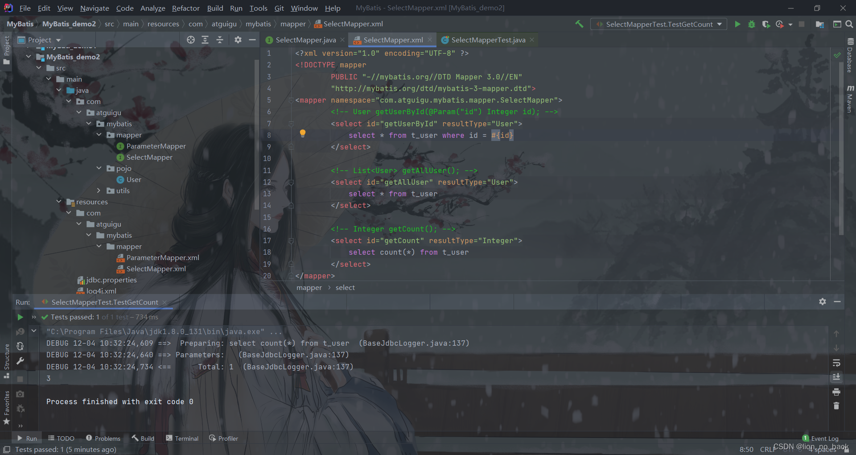The height and width of the screenshot is (455, 856).
Task: Collapse the pojo package node
Action: point(99,168)
